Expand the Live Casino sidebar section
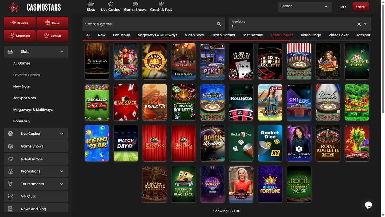Image resolution: width=385 pixels, height=217 pixels. tap(62, 134)
